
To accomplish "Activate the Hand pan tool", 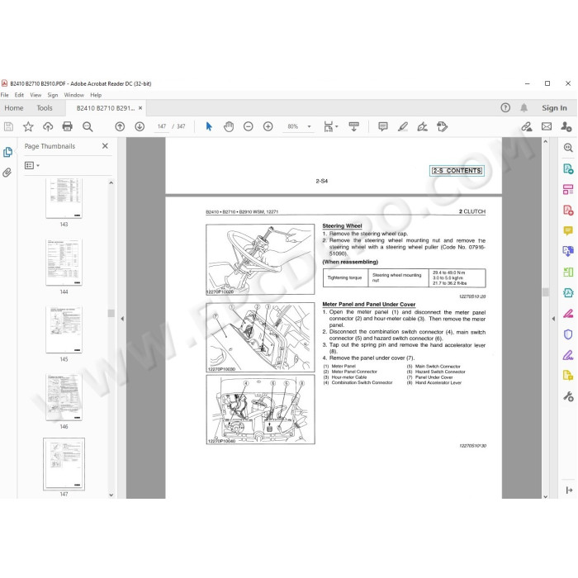I will [229, 127].
